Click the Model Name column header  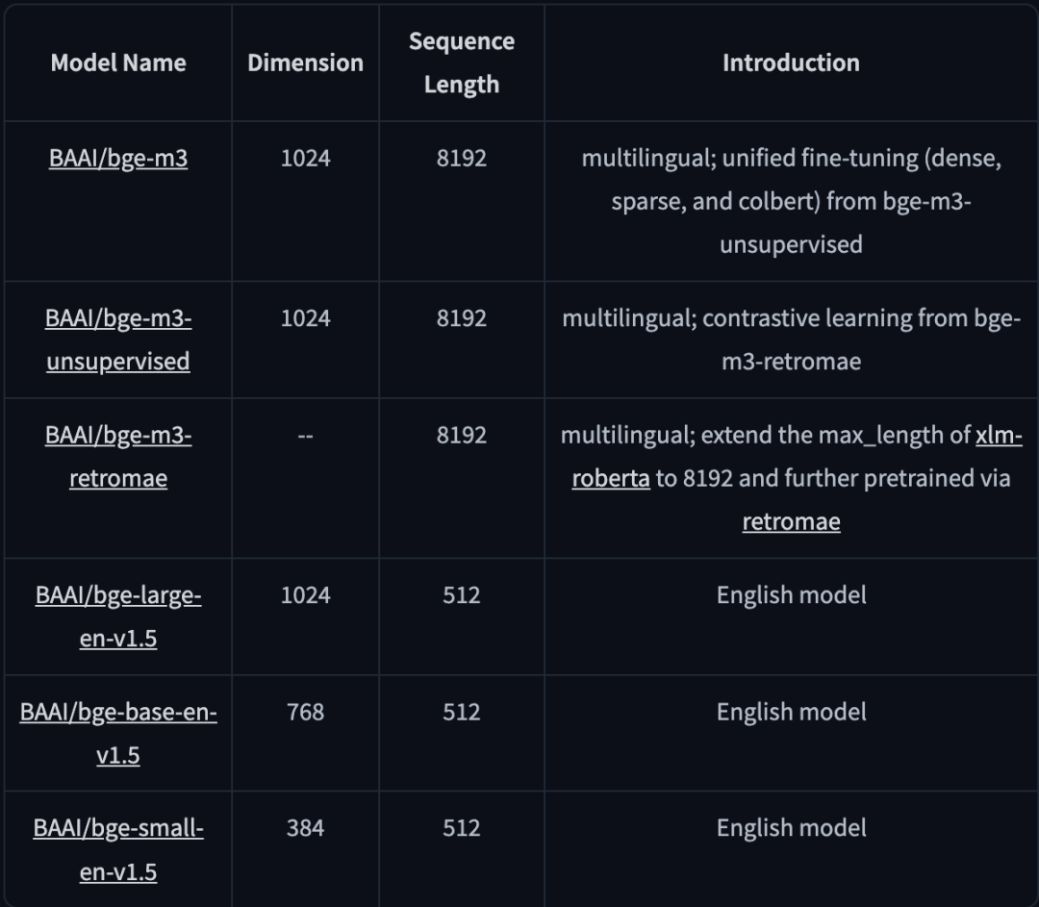click(118, 63)
